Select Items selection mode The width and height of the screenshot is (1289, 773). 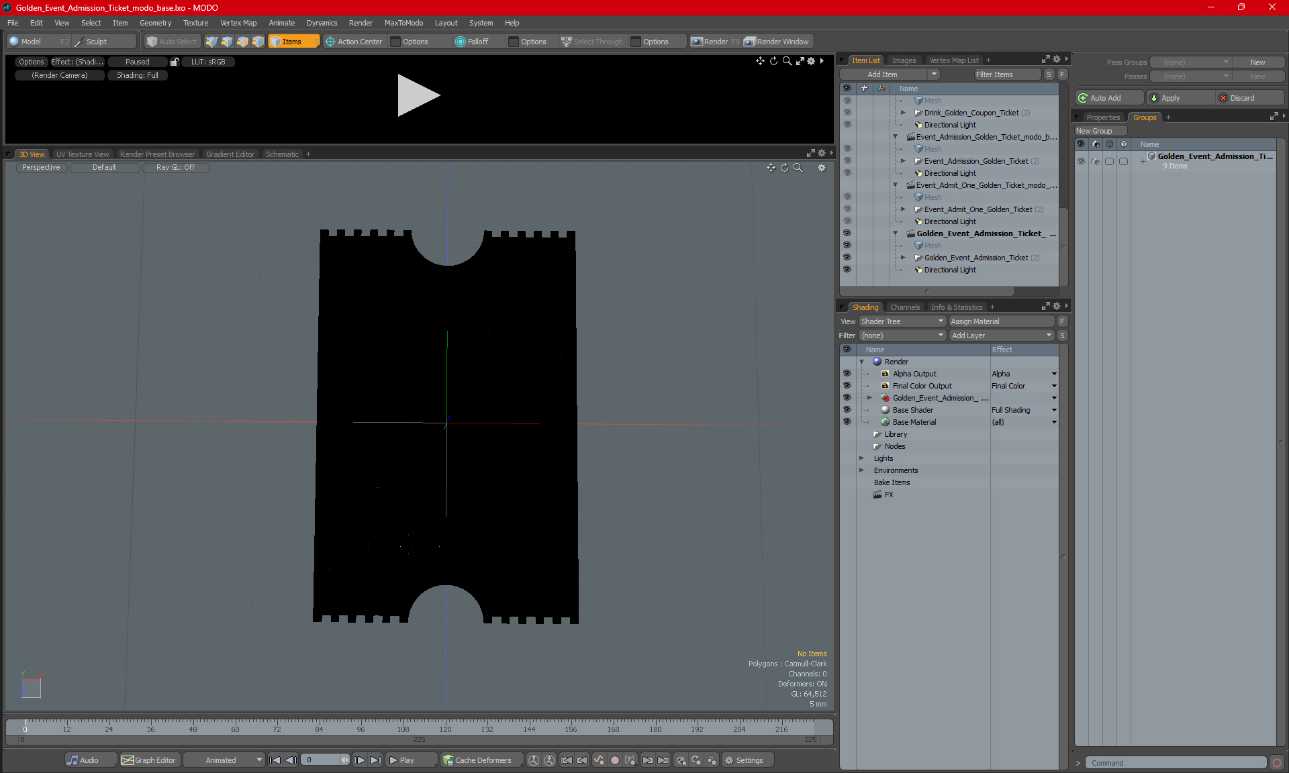point(293,42)
